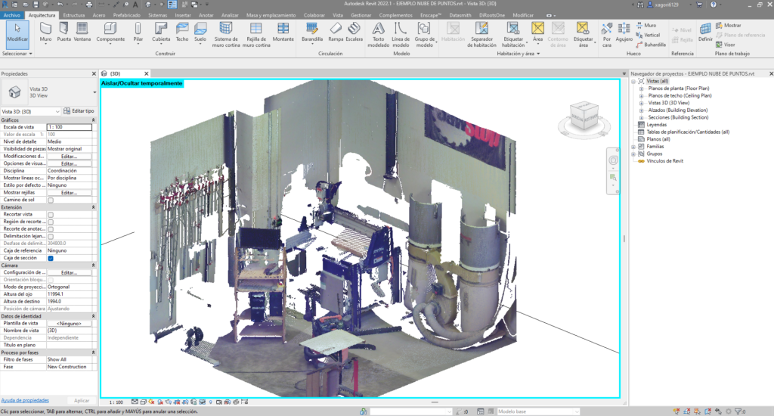Open the Vista 3D: {3D} instance dropdown
Viewport: 774px width, 416px height.
[30, 111]
